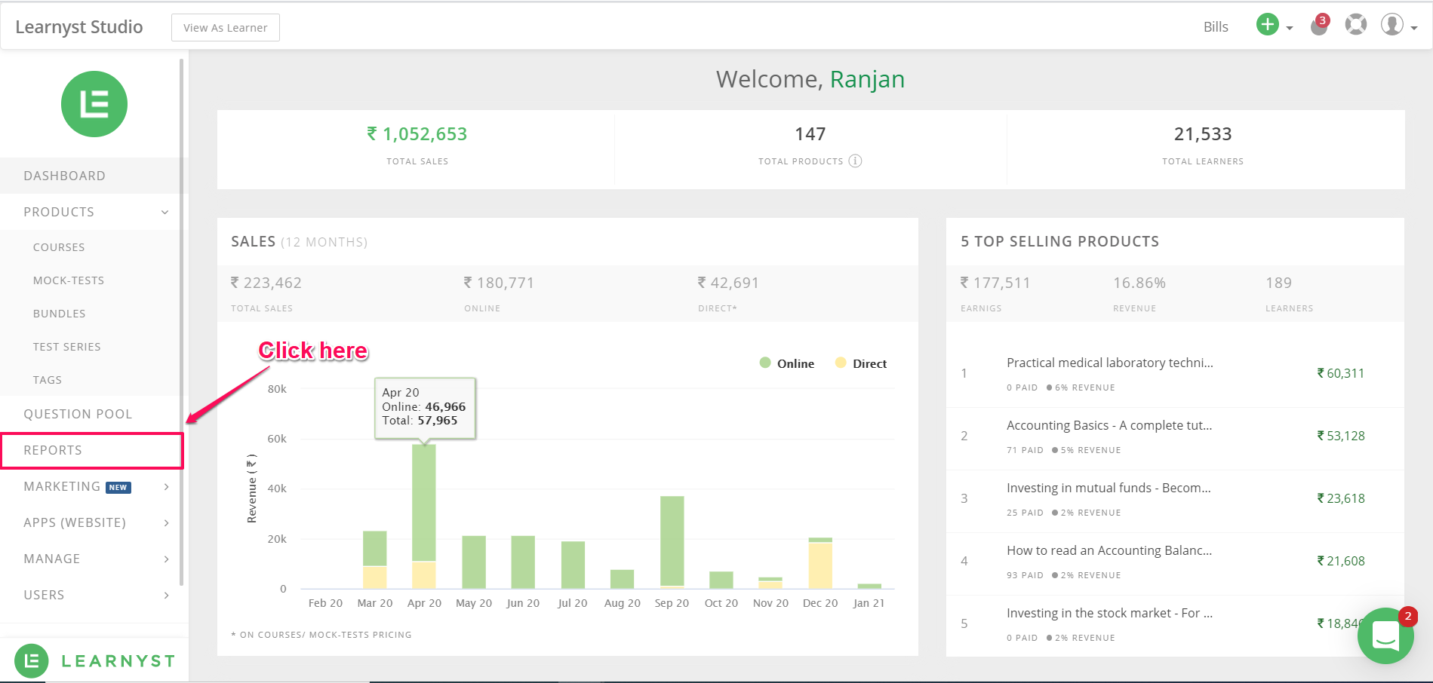
Task: Click the Jul 20 sales bar
Action: [573, 565]
